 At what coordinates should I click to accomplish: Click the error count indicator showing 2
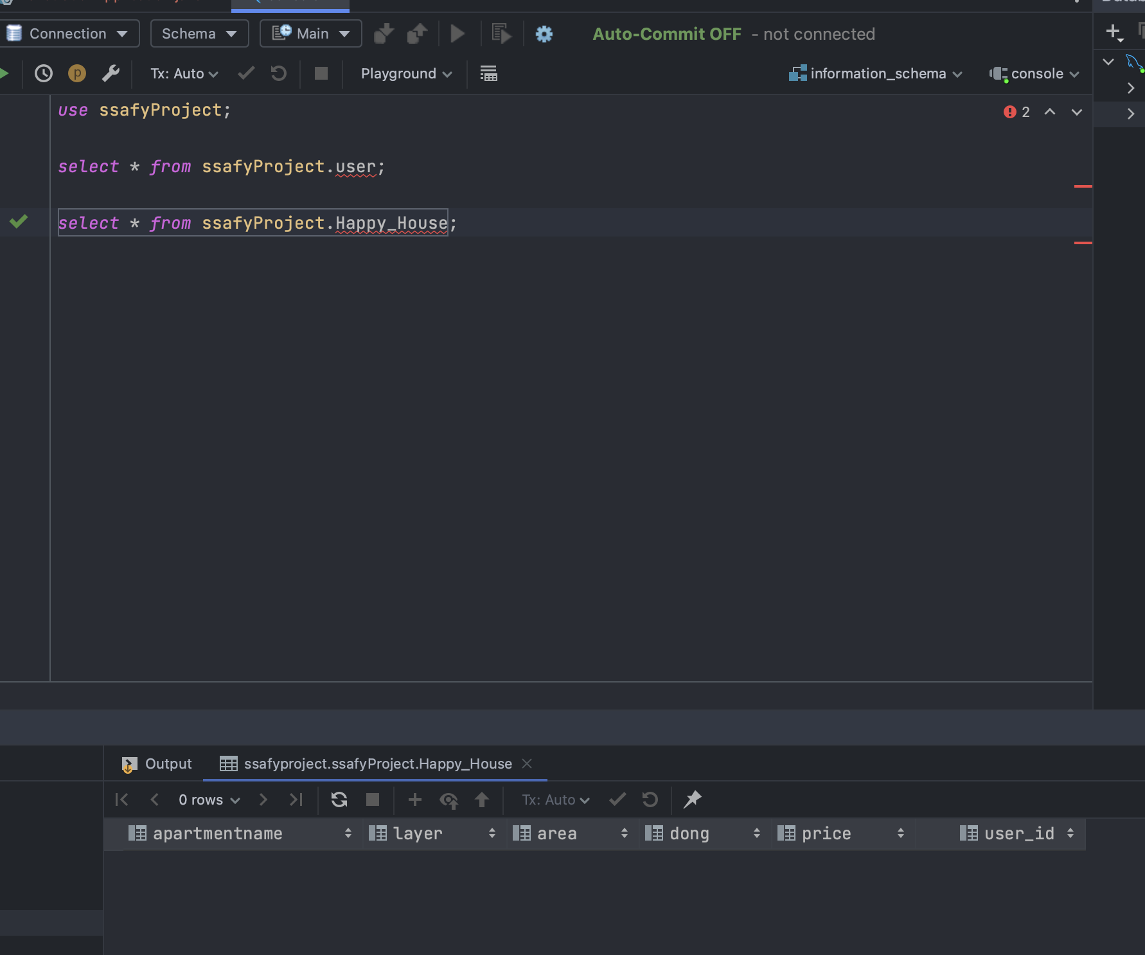[x=1016, y=112]
